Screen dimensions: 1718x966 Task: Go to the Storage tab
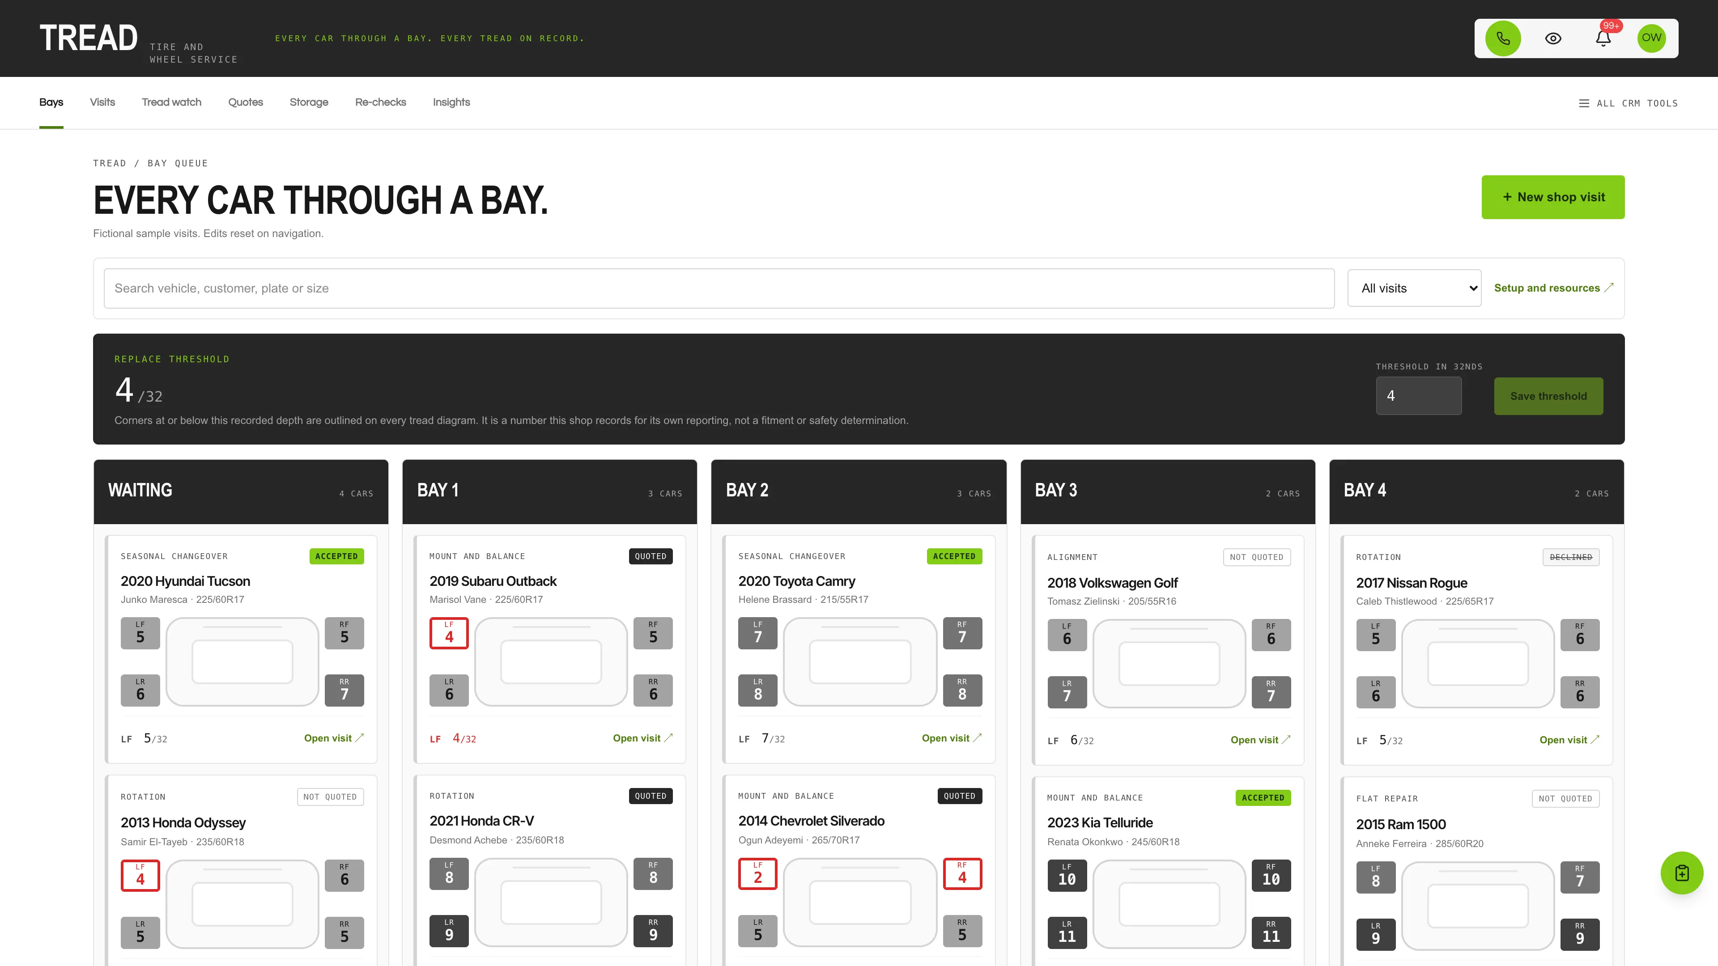point(309,102)
